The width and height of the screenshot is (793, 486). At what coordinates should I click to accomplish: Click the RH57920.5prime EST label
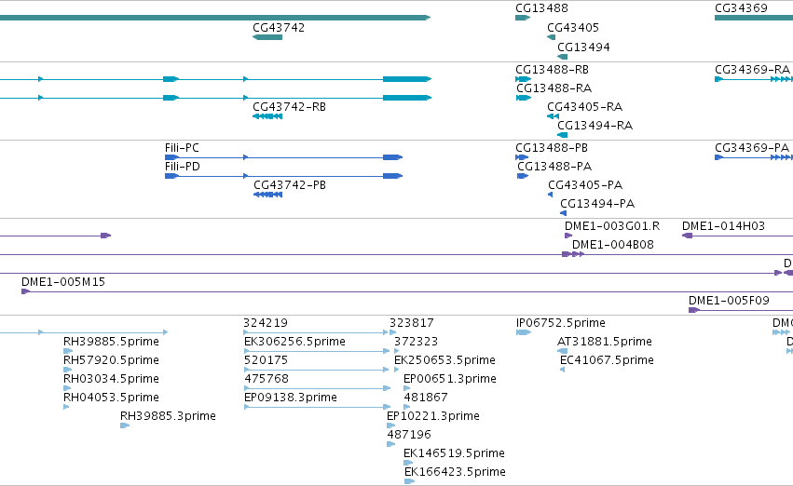pyautogui.click(x=111, y=360)
